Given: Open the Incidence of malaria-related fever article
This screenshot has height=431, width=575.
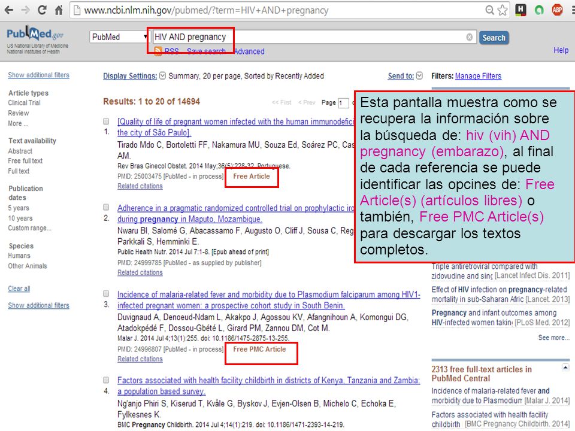Looking at the screenshot, I should pyautogui.click(x=269, y=300).
